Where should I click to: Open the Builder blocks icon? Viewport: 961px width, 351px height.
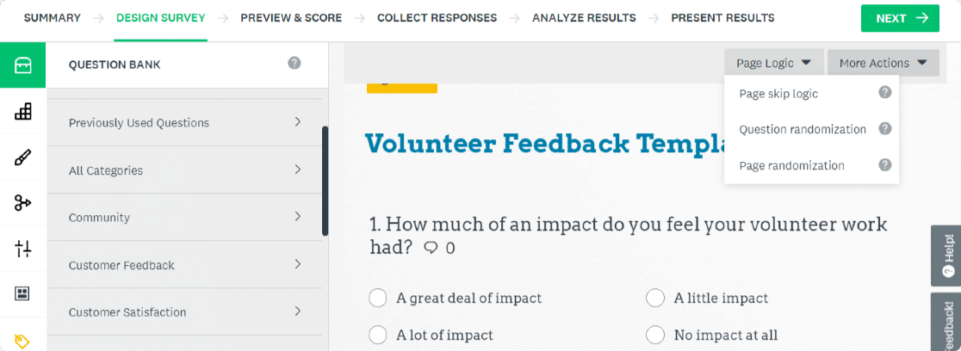click(x=23, y=111)
